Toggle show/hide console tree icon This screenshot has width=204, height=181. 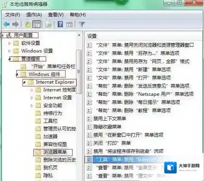point(37,24)
